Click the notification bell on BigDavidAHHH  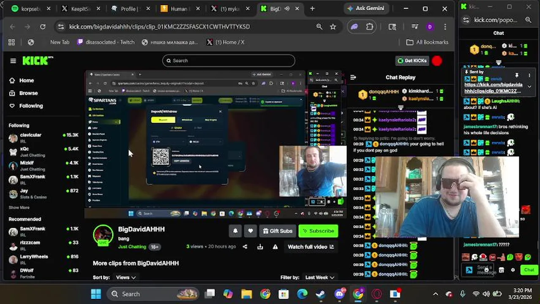point(235,231)
